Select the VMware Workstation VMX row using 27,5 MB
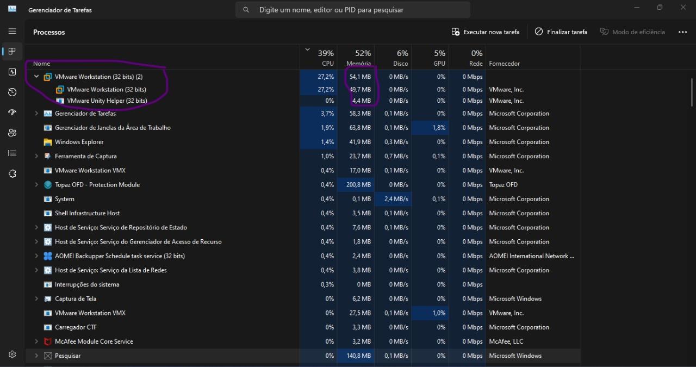The height and width of the screenshot is (367, 696). (302, 313)
